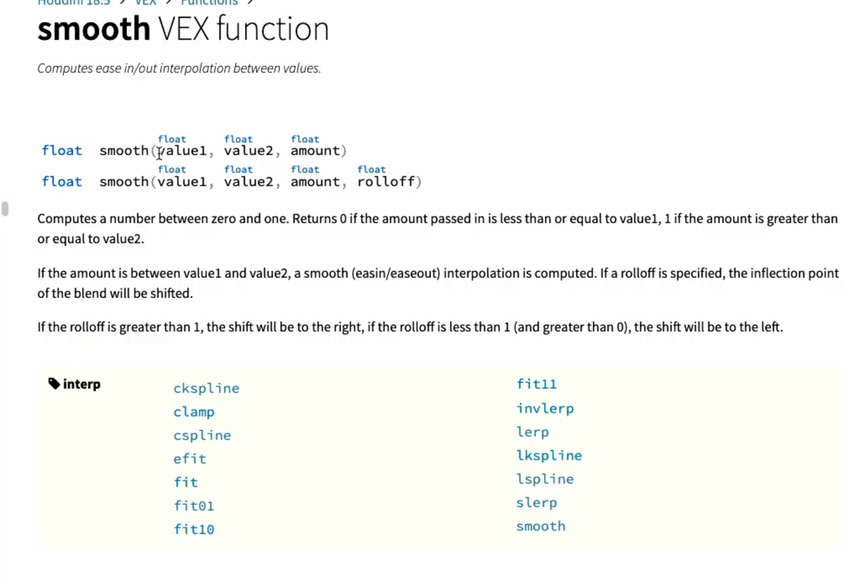Open the slerp function link
The width and height of the screenshot is (852, 584).
tap(536, 502)
